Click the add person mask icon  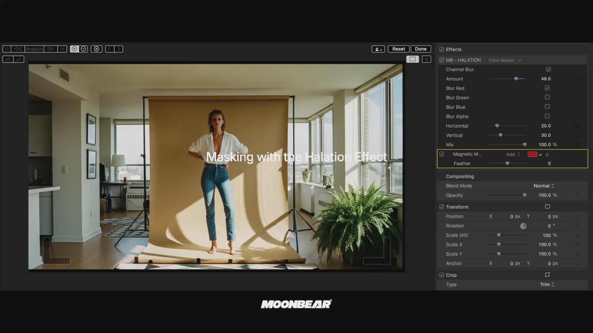click(378, 49)
